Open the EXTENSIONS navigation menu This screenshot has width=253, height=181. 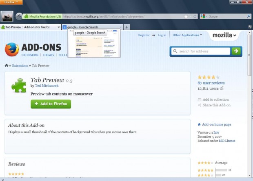tap(30, 55)
